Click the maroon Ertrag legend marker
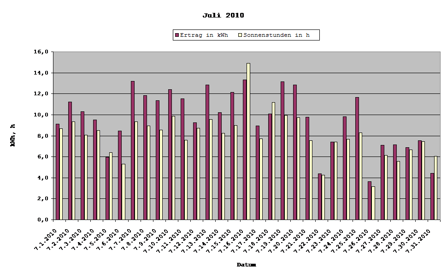Viewport: 447px width, 278px height. pos(176,35)
